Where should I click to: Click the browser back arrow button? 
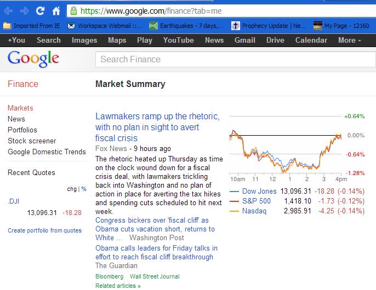(x=8, y=11)
